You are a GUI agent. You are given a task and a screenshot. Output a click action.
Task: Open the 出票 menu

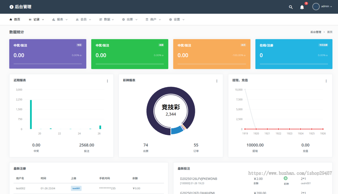coord(130,20)
